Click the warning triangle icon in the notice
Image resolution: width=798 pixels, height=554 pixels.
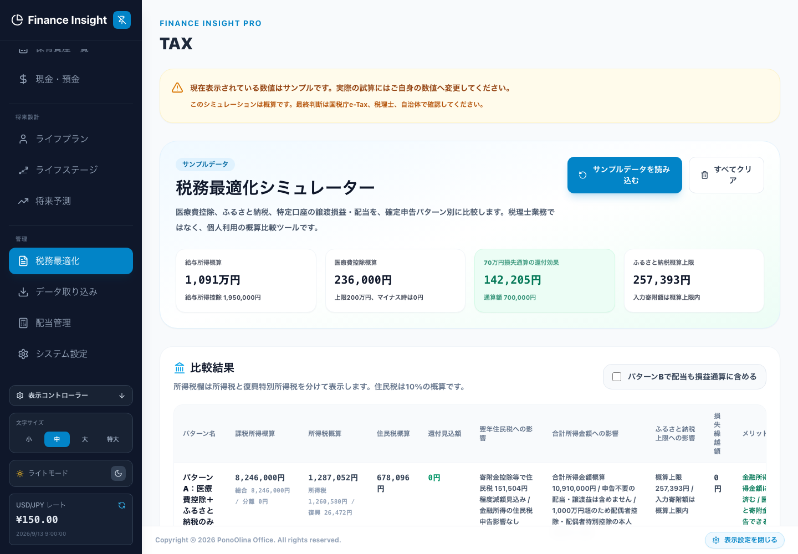[177, 88]
